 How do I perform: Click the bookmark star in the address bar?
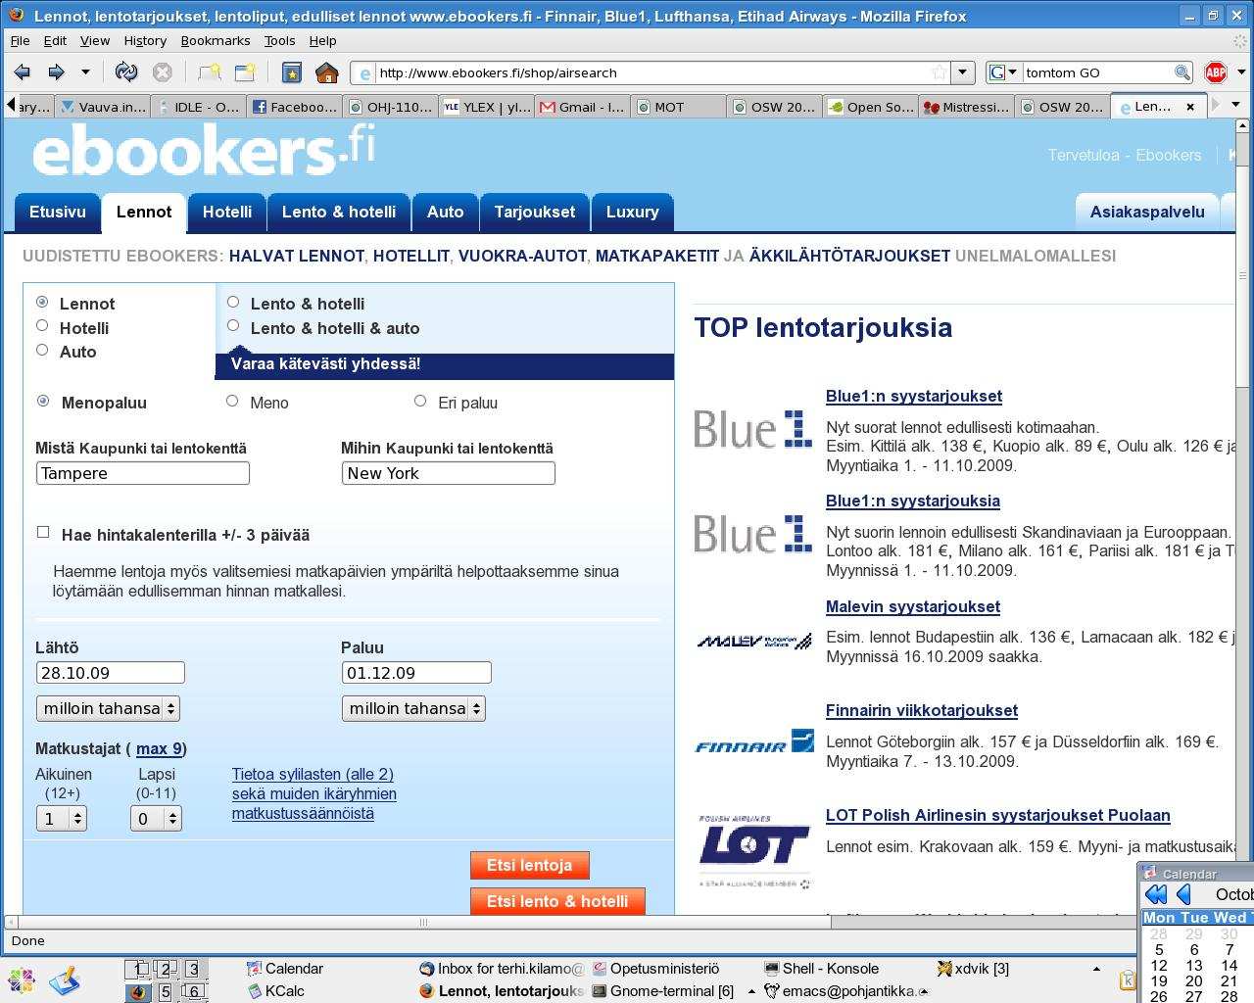click(940, 72)
